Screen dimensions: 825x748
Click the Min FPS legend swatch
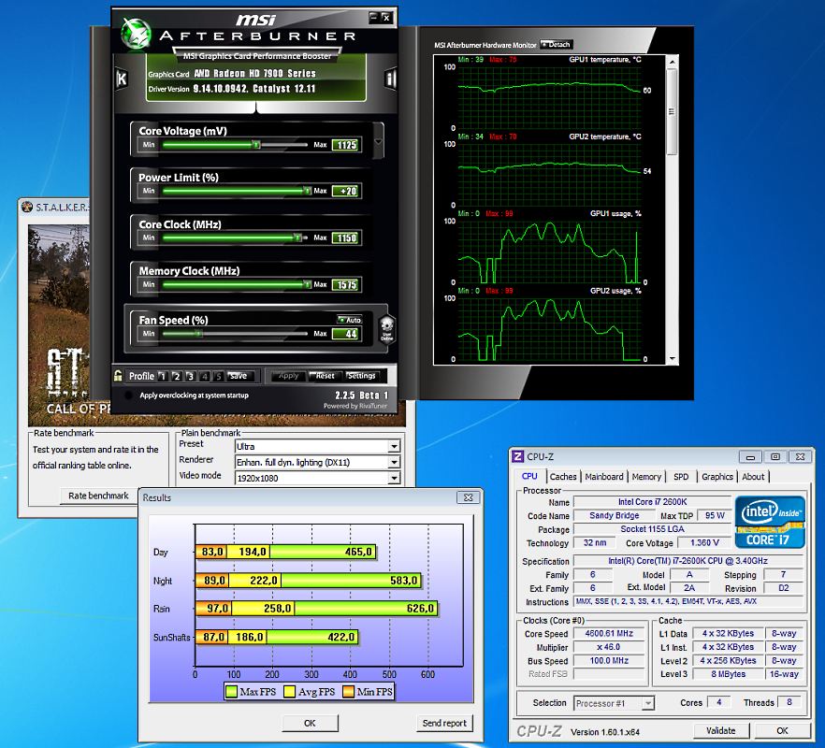tap(348, 691)
